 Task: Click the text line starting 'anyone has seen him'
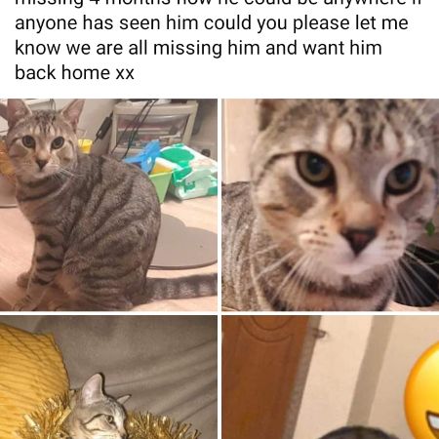click(x=212, y=23)
